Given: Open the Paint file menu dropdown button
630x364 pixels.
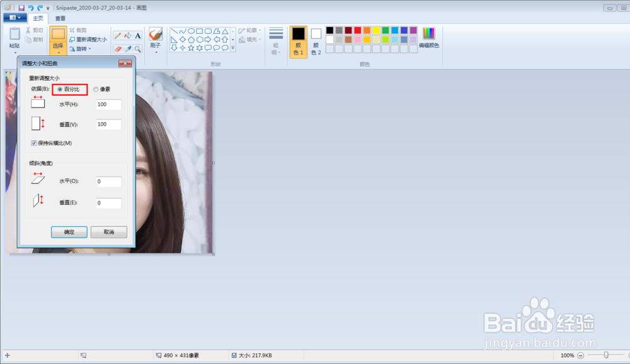Looking at the screenshot, I should coord(15,18).
